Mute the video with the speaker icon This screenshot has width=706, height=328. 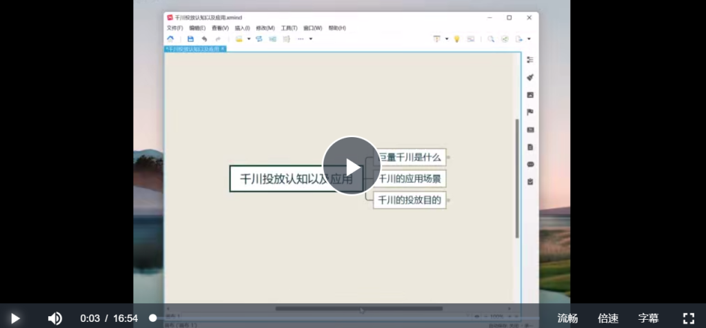55,318
